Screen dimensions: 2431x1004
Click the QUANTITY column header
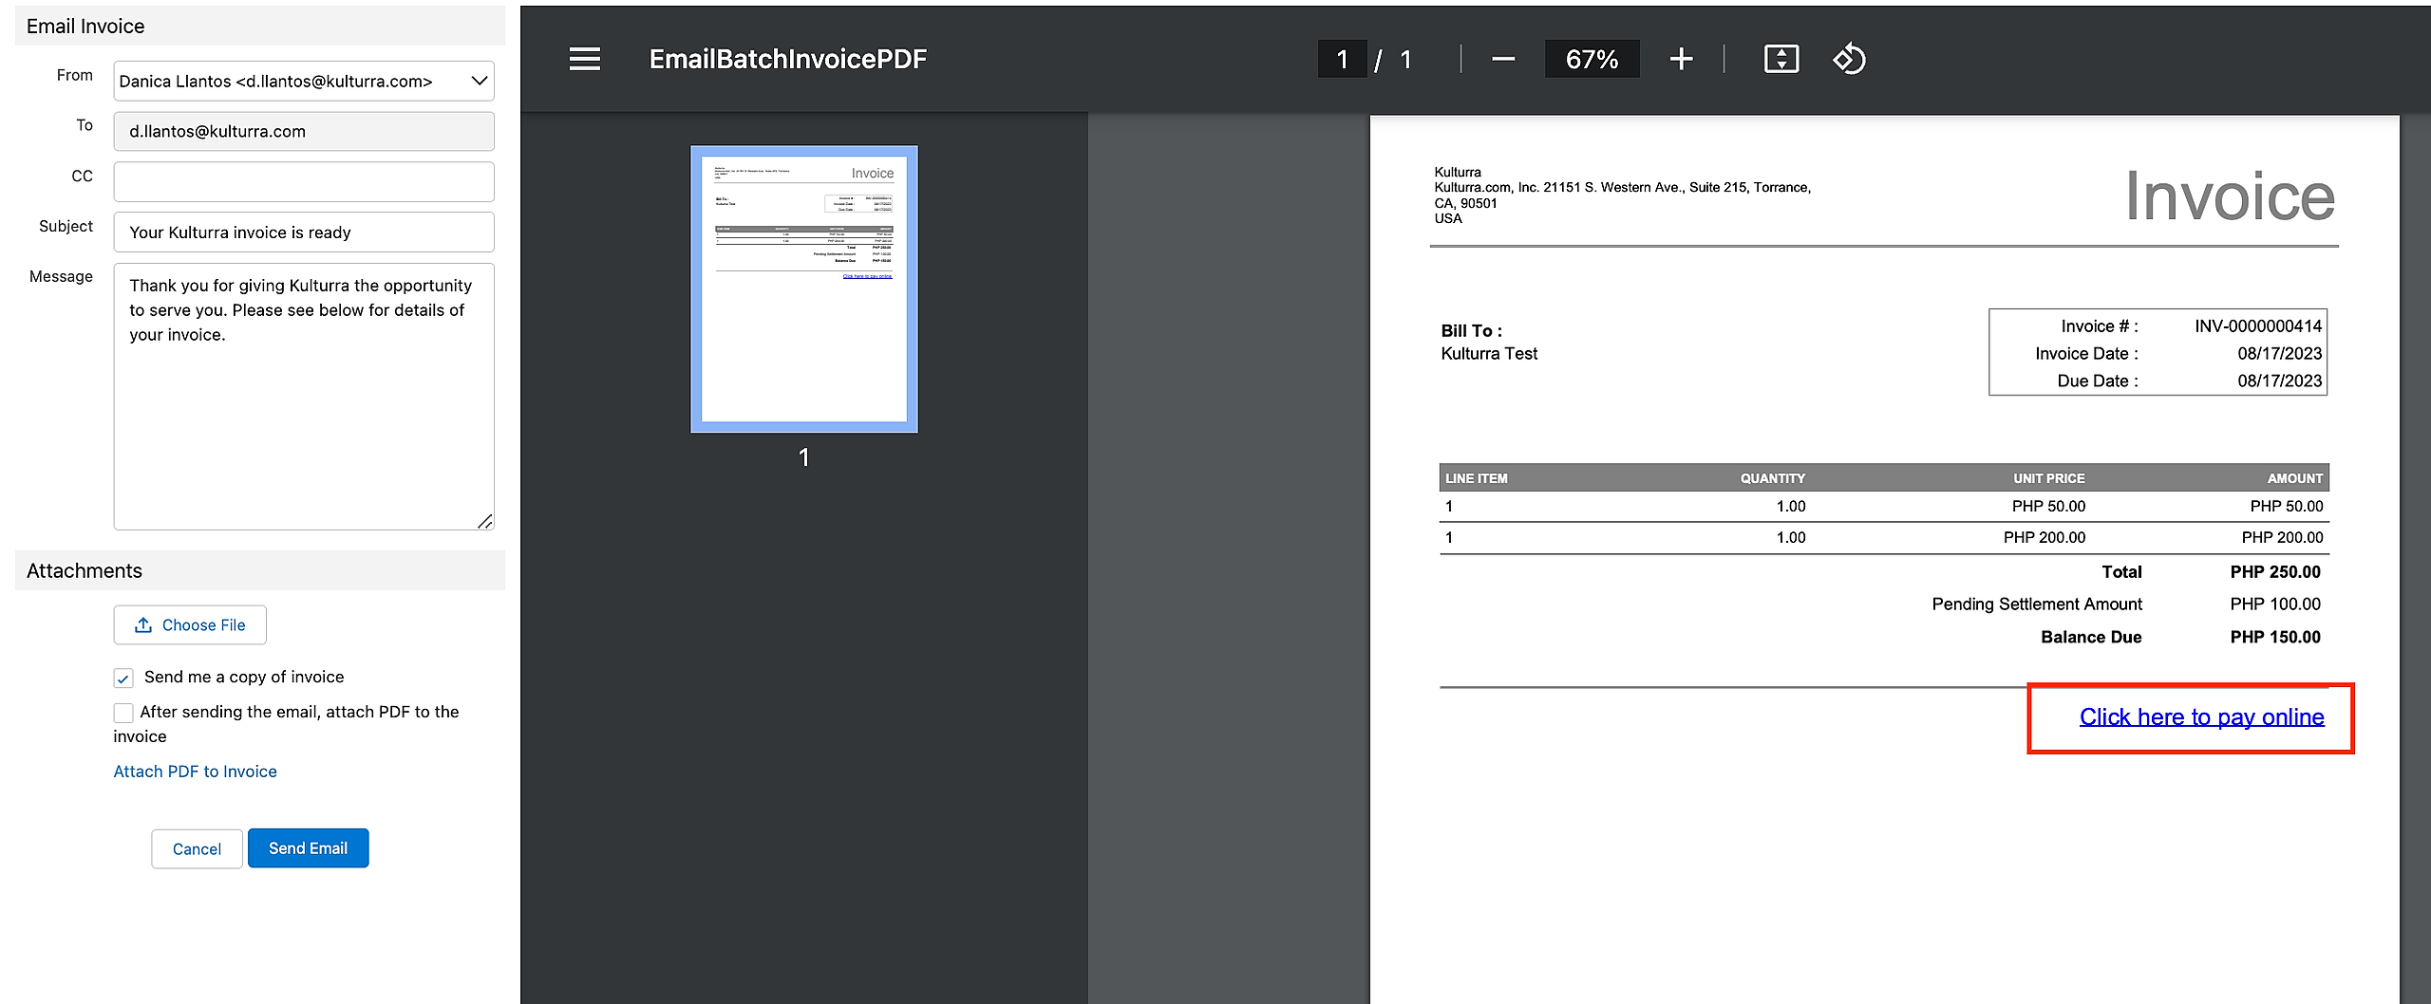click(1772, 478)
